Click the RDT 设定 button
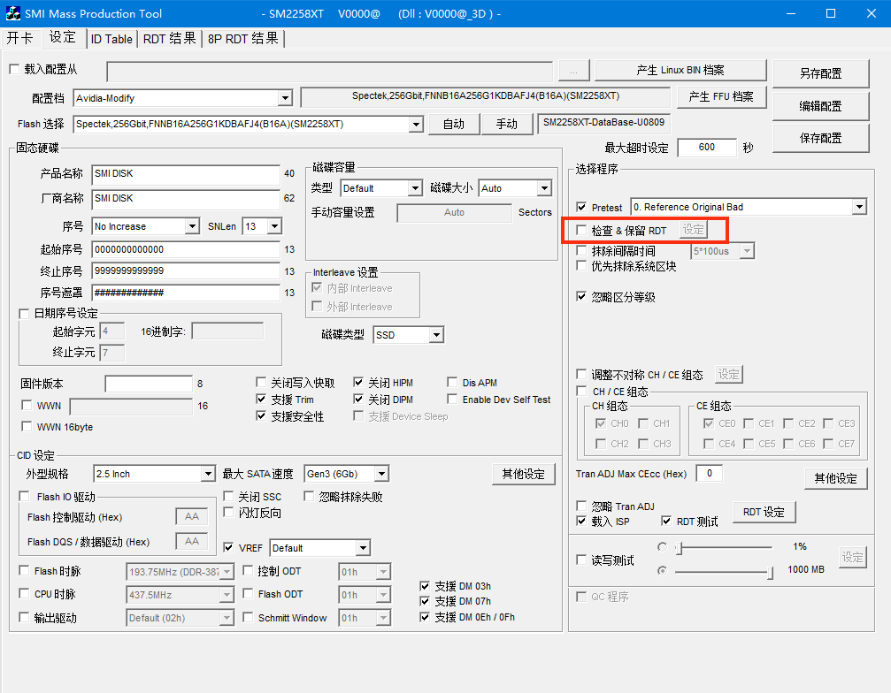 point(764,512)
